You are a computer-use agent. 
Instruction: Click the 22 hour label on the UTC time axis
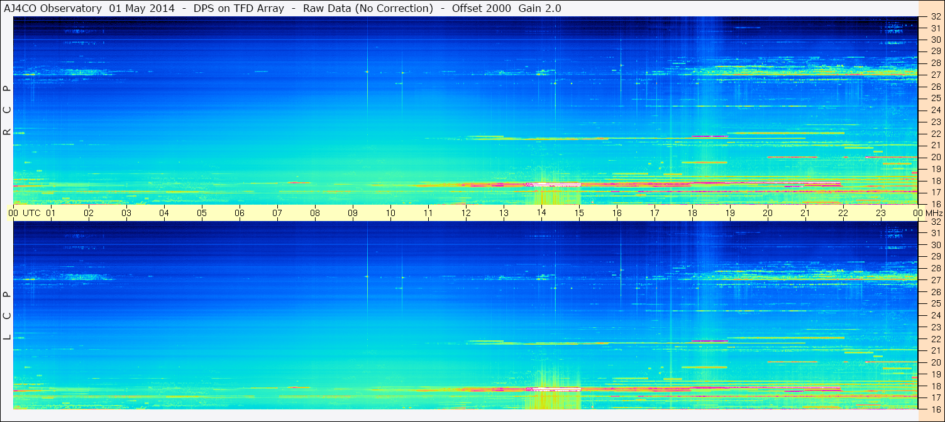(843, 213)
